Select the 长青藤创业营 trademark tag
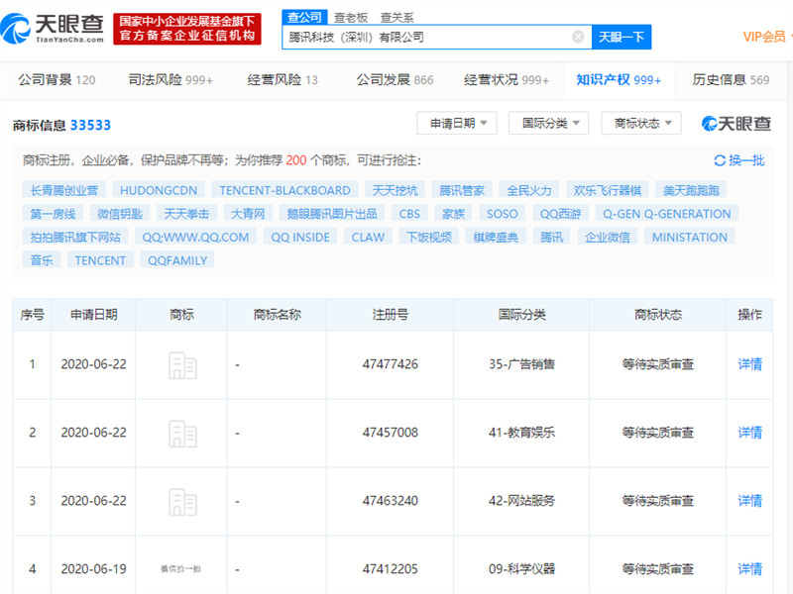This screenshot has width=793, height=594. click(63, 190)
